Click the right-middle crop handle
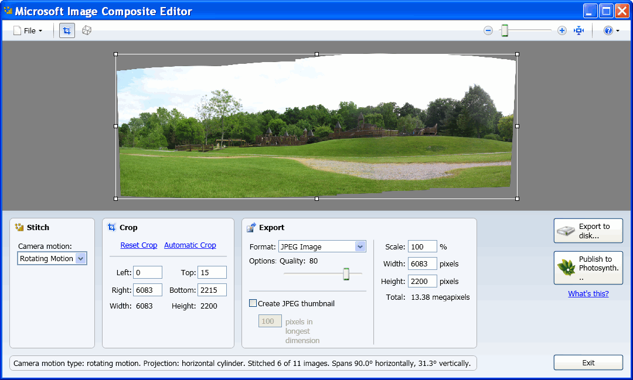Screen dimensions: 633x380 (517, 126)
